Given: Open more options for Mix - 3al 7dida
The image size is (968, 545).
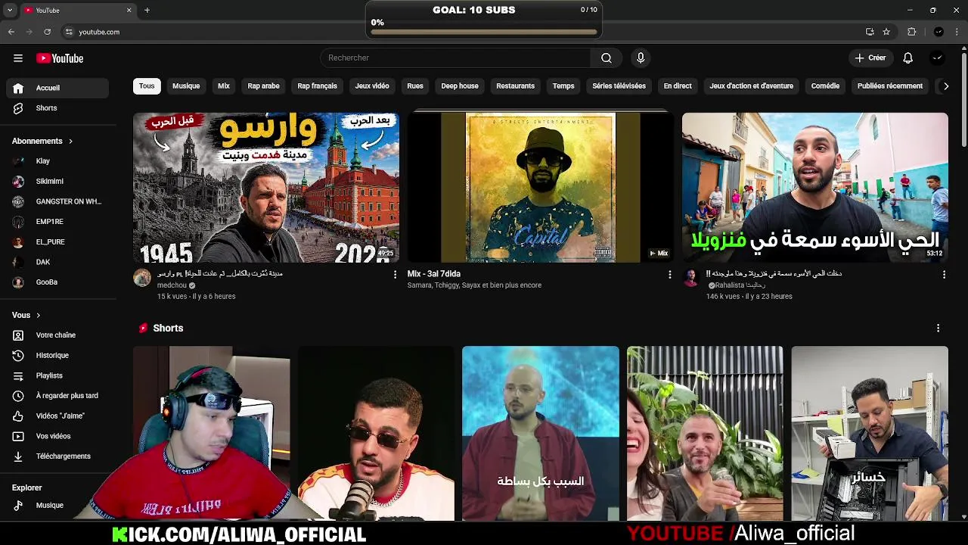Looking at the screenshot, I should point(669,275).
